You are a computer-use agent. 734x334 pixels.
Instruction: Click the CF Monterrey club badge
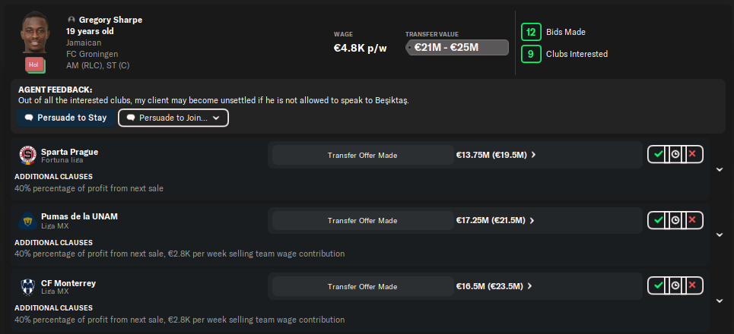point(27,287)
